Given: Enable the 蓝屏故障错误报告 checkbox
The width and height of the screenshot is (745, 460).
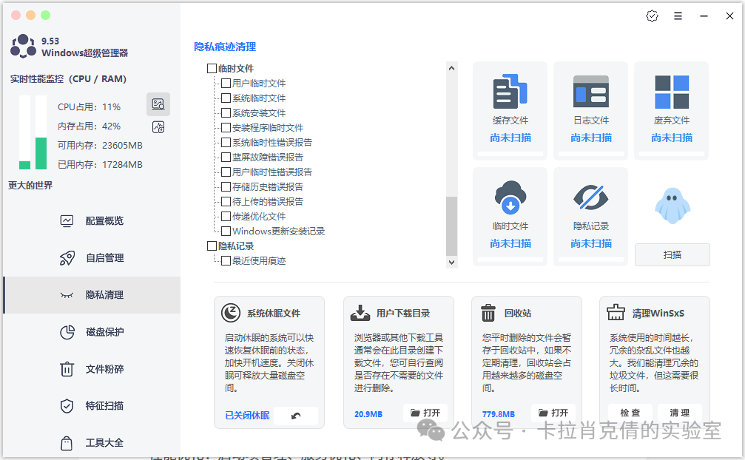Looking at the screenshot, I should (226, 158).
